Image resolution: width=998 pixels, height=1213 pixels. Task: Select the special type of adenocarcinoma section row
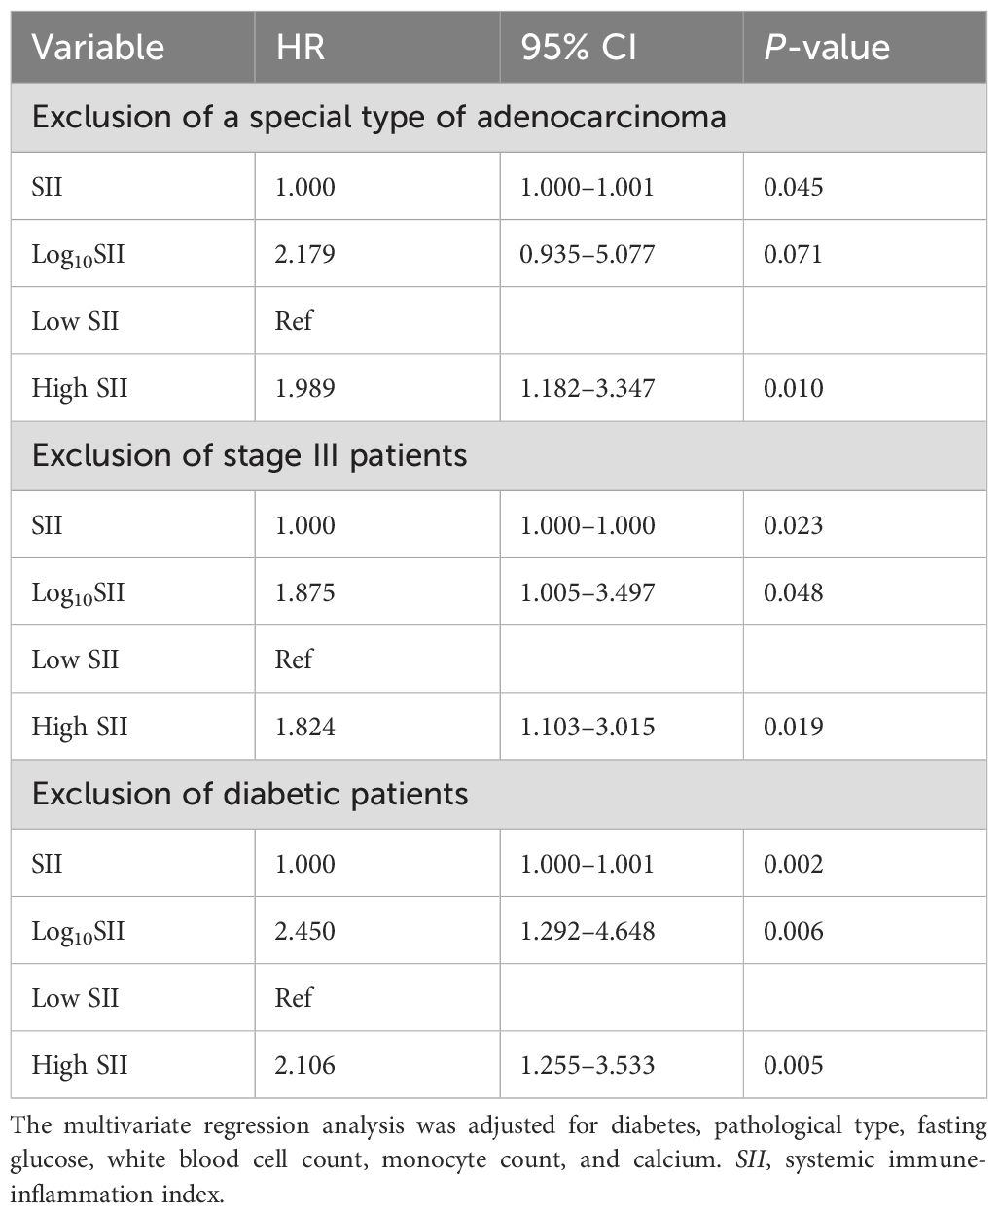pos(378,118)
